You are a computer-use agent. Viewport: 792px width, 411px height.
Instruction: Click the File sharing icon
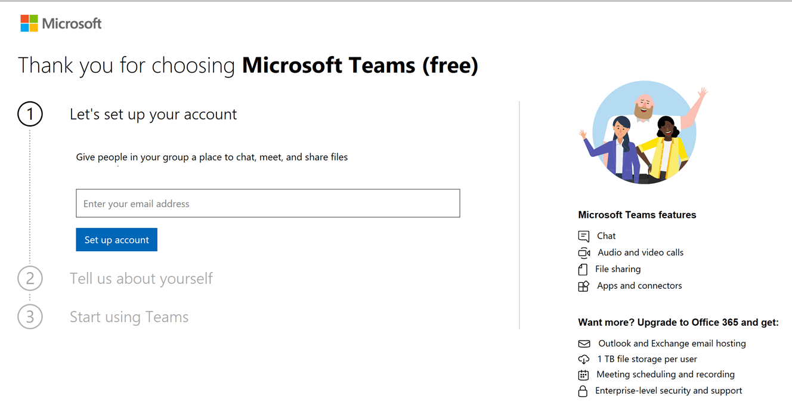click(583, 270)
